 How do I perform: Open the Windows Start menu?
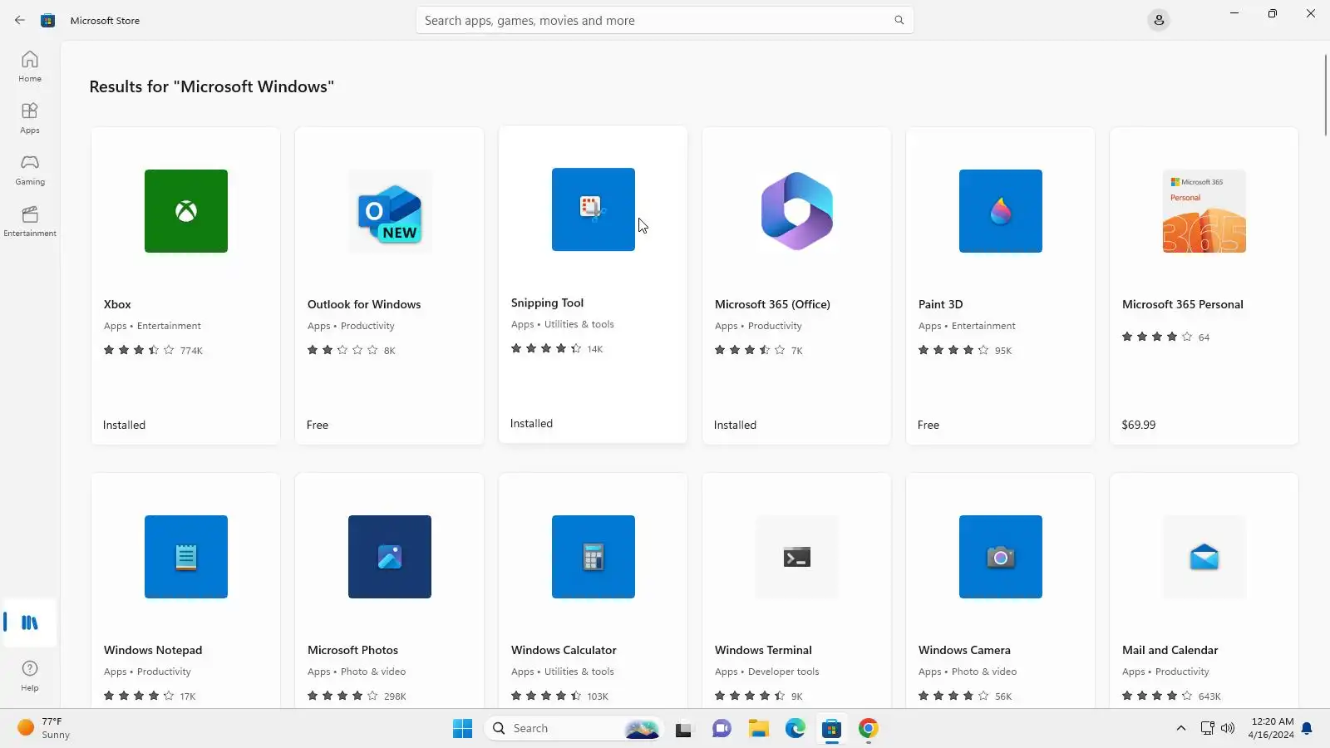(x=462, y=729)
